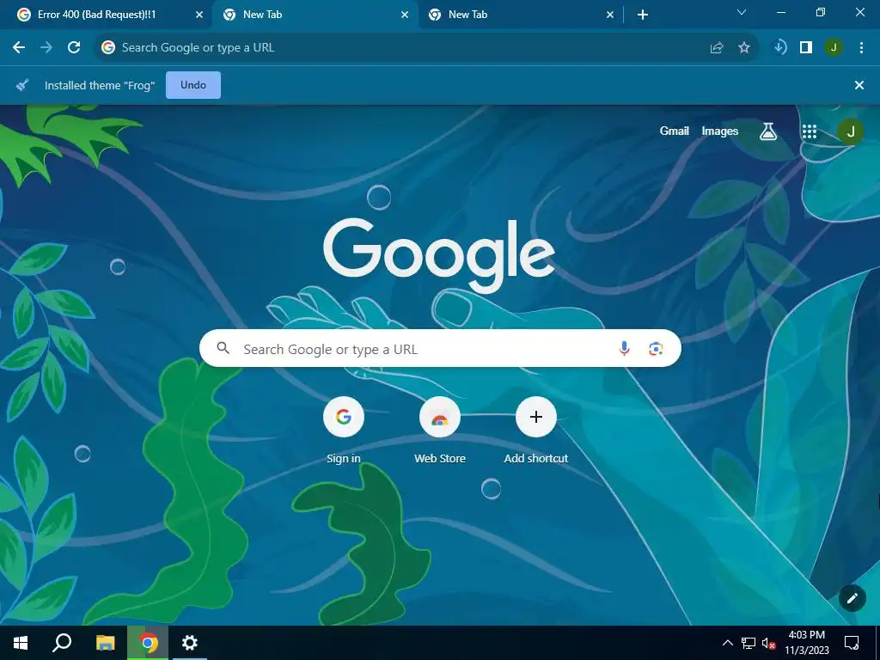Viewport: 880px width, 660px height.
Task: Open the Images link
Action: 720,131
